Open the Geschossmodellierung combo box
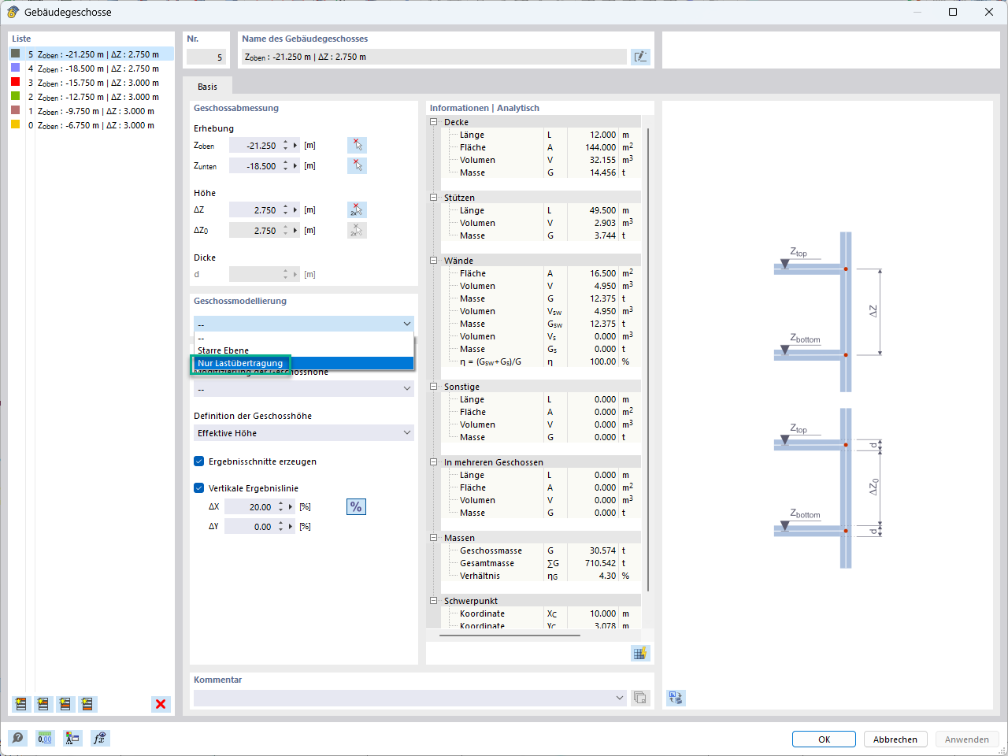This screenshot has height=756, width=1008. click(x=304, y=324)
